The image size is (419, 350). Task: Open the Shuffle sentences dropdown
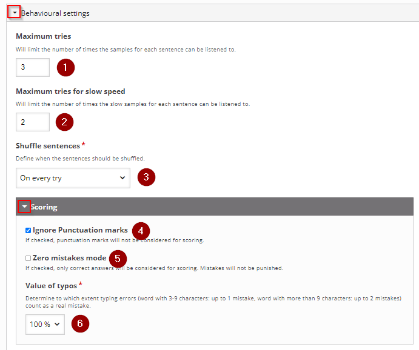pos(73,178)
